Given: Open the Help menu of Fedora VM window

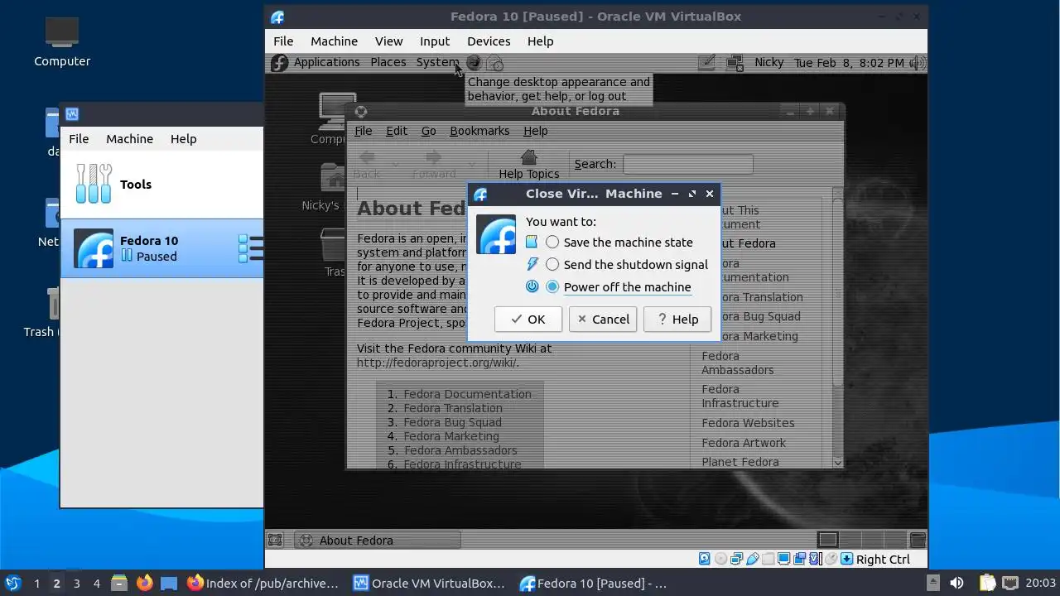Looking at the screenshot, I should pos(540,41).
